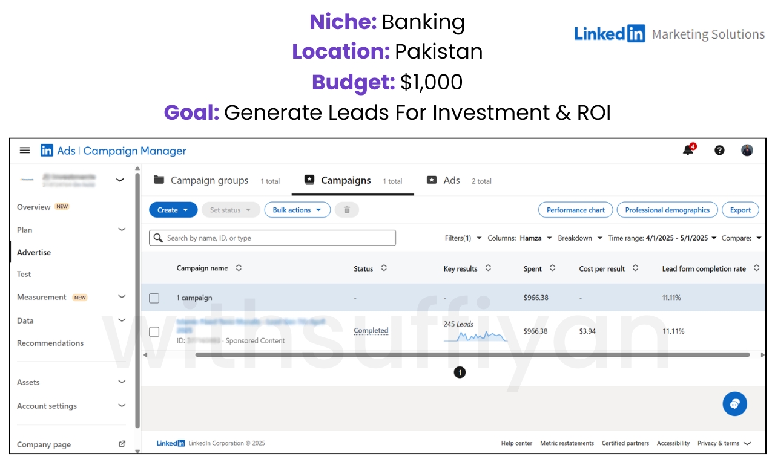775x465 pixels.
Task: Open notifications bell with badge
Action: 689,149
